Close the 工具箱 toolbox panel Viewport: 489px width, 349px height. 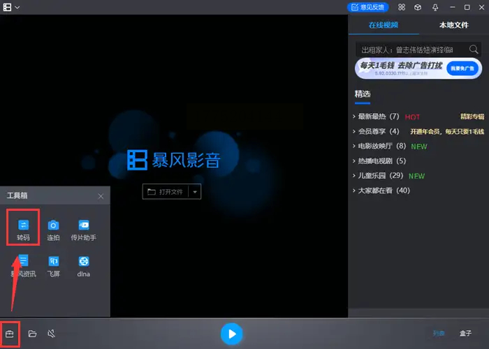pos(101,196)
